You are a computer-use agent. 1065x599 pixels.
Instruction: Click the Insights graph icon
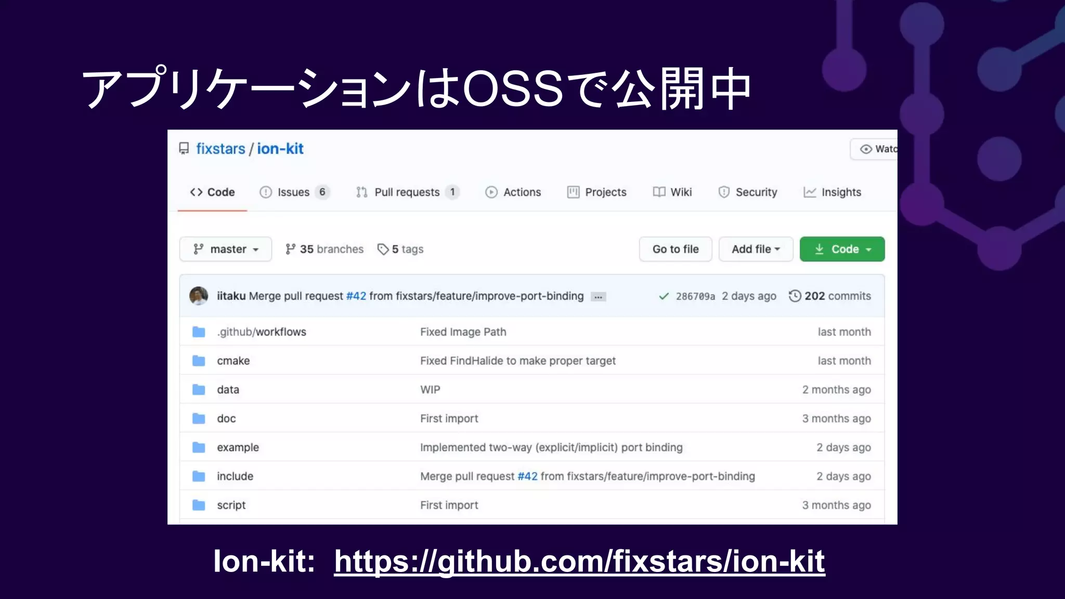[810, 192]
